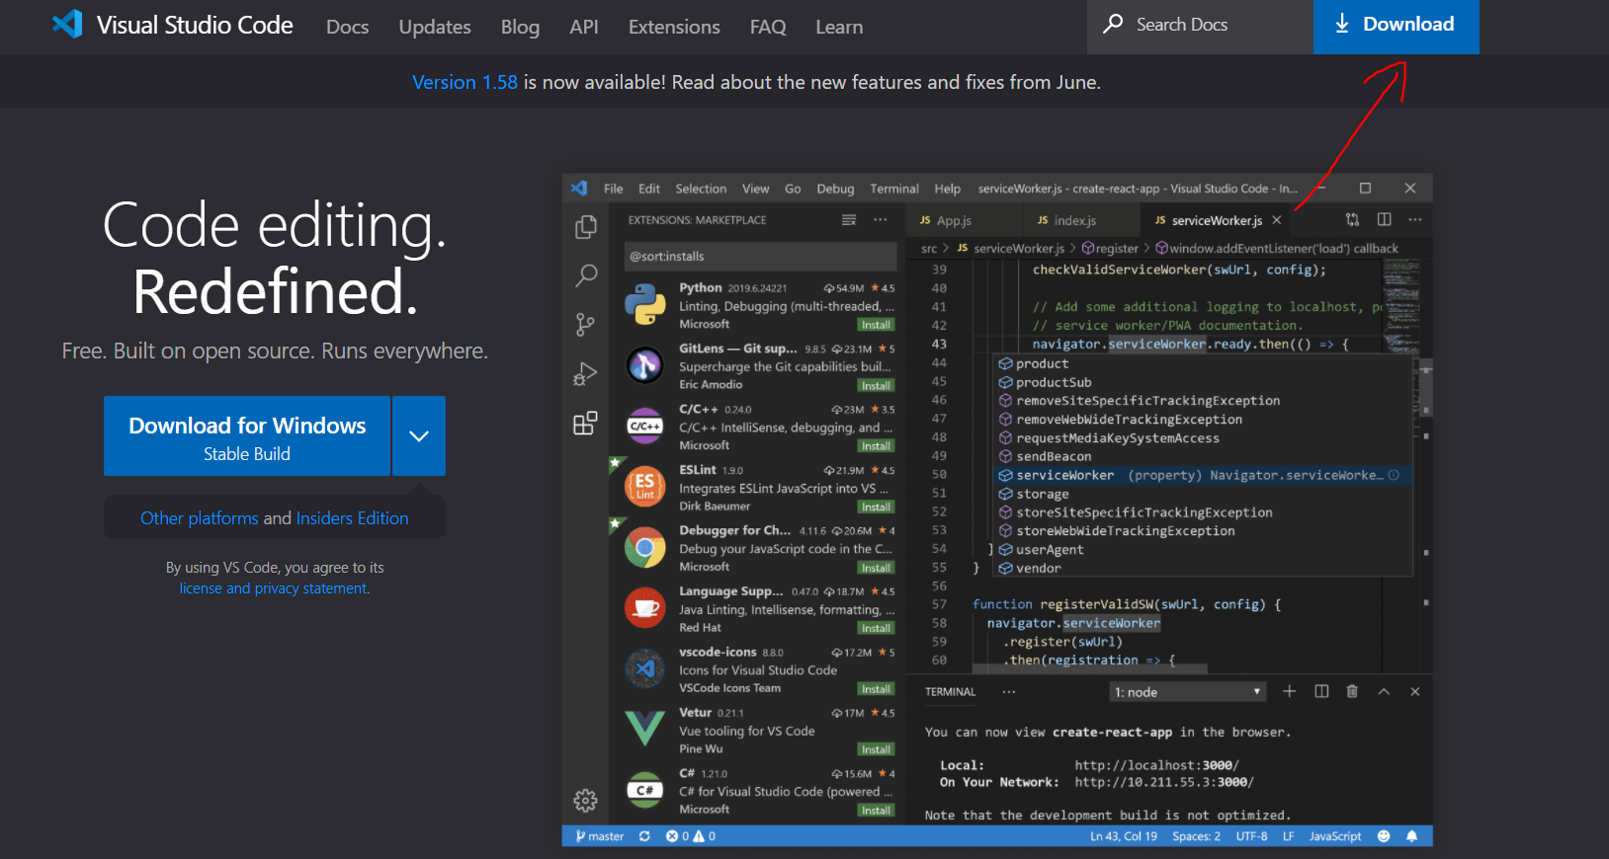This screenshot has width=1609, height=859.
Task: Open the Extensions link in the website navigation
Action: pyautogui.click(x=674, y=27)
